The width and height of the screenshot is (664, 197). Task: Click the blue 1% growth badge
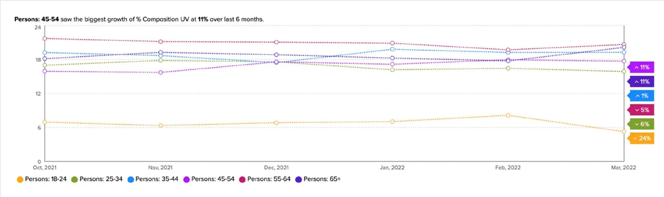642,96
